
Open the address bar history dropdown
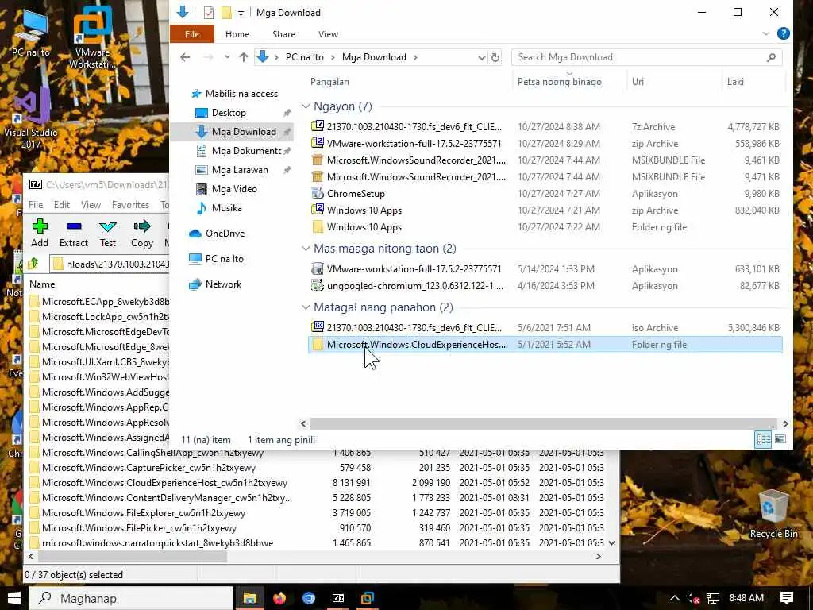(481, 57)
